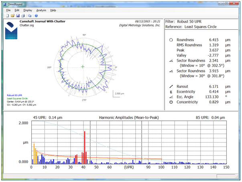
Task: Click the Runout icon
Action: [171, 87]
